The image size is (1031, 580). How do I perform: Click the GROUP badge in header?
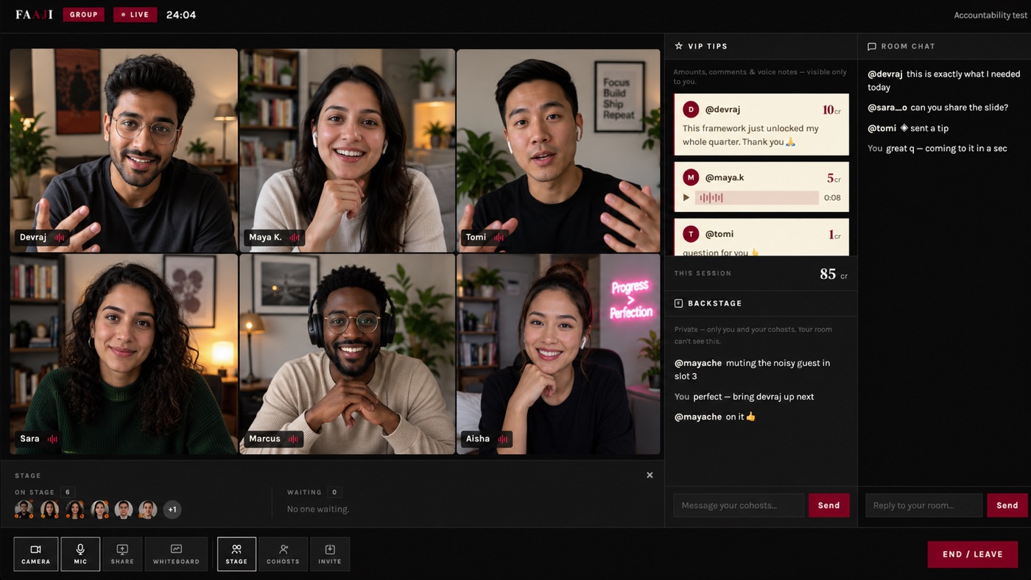click(x=83, y=15)
